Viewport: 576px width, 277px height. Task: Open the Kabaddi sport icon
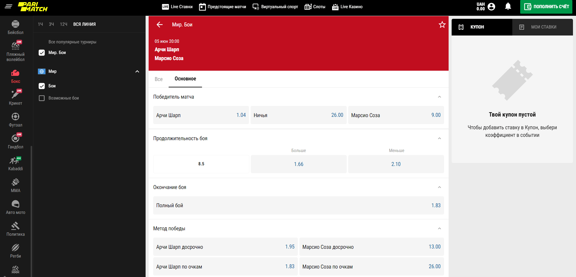15,163
